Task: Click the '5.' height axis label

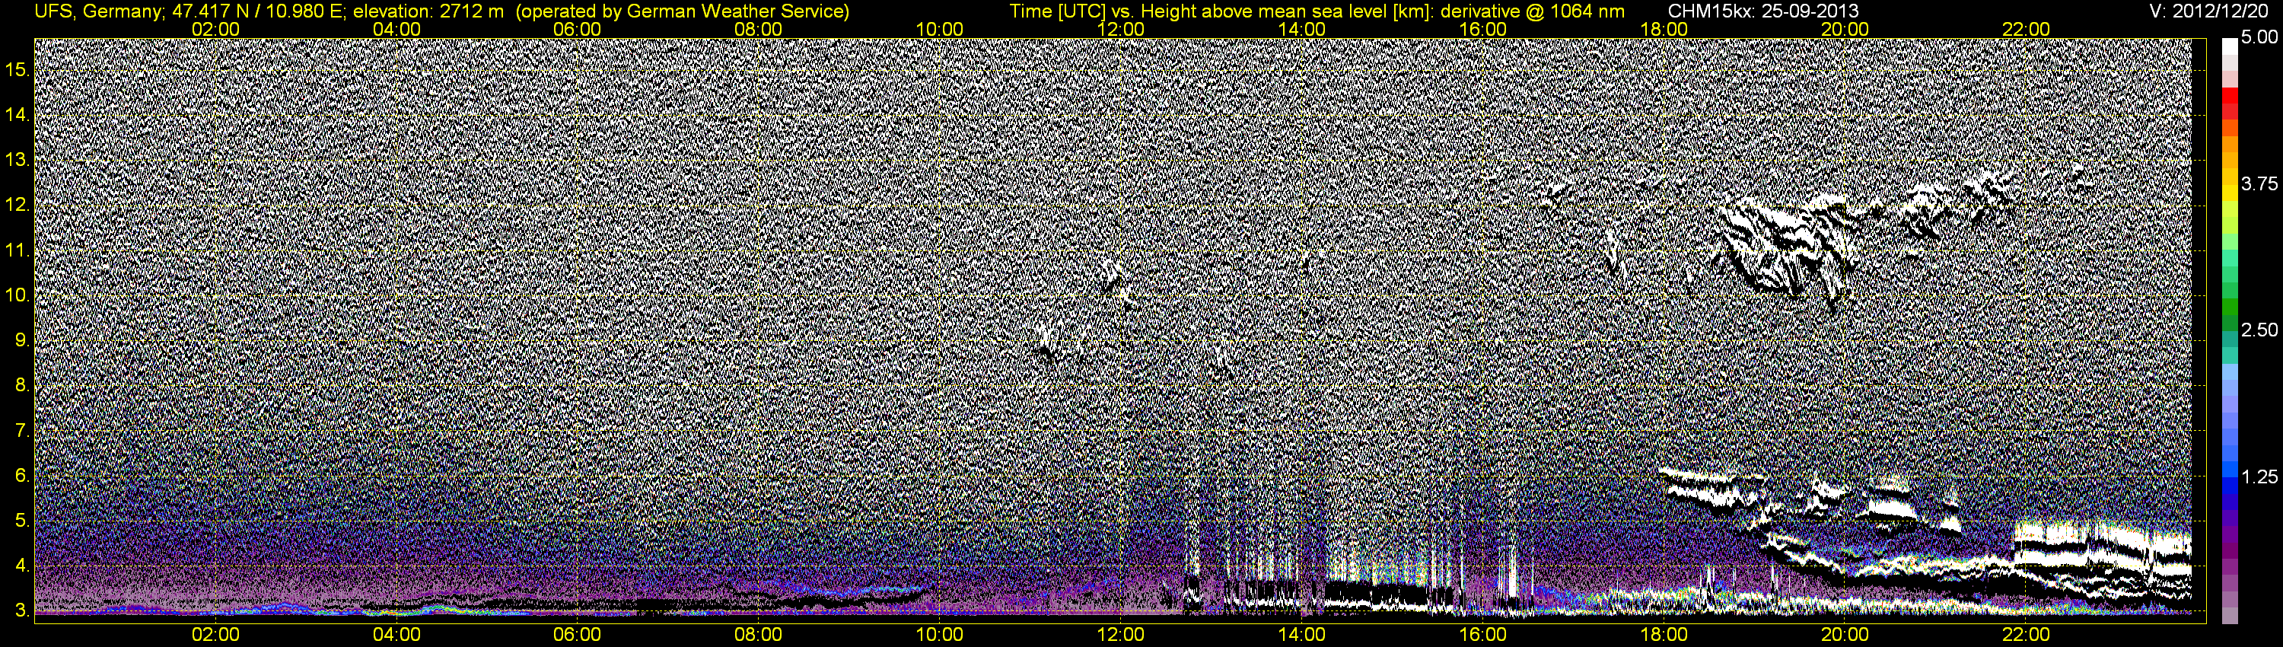Action: pos(22,521)
